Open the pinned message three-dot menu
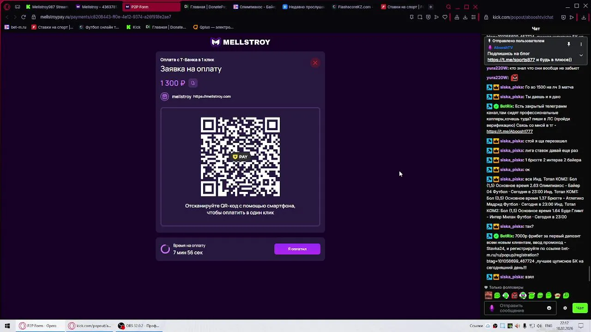Viewport: 591px width, 332px height. coord(581,44)
